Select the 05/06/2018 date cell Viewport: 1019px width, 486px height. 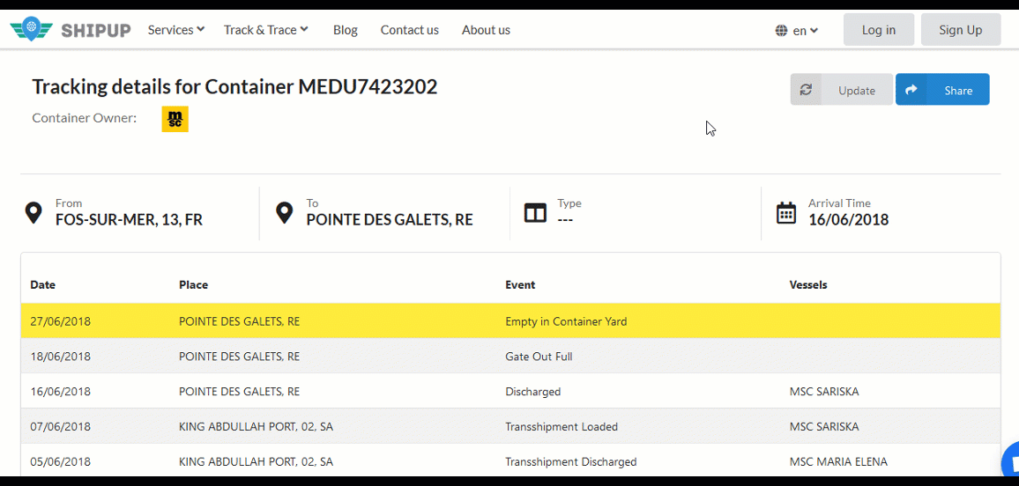(61, 461)
